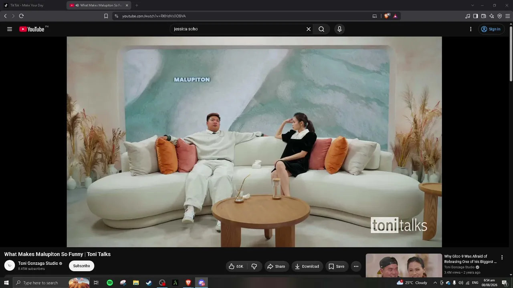Switch the ENG input language
This screenshot has width=513, height=288.
(475, 283)
